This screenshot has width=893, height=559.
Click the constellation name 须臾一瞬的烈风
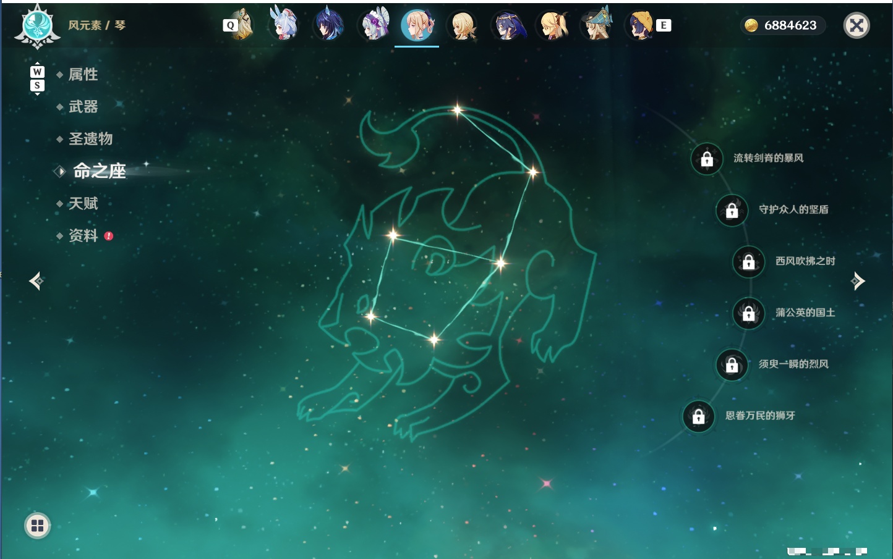pos(793,364)
